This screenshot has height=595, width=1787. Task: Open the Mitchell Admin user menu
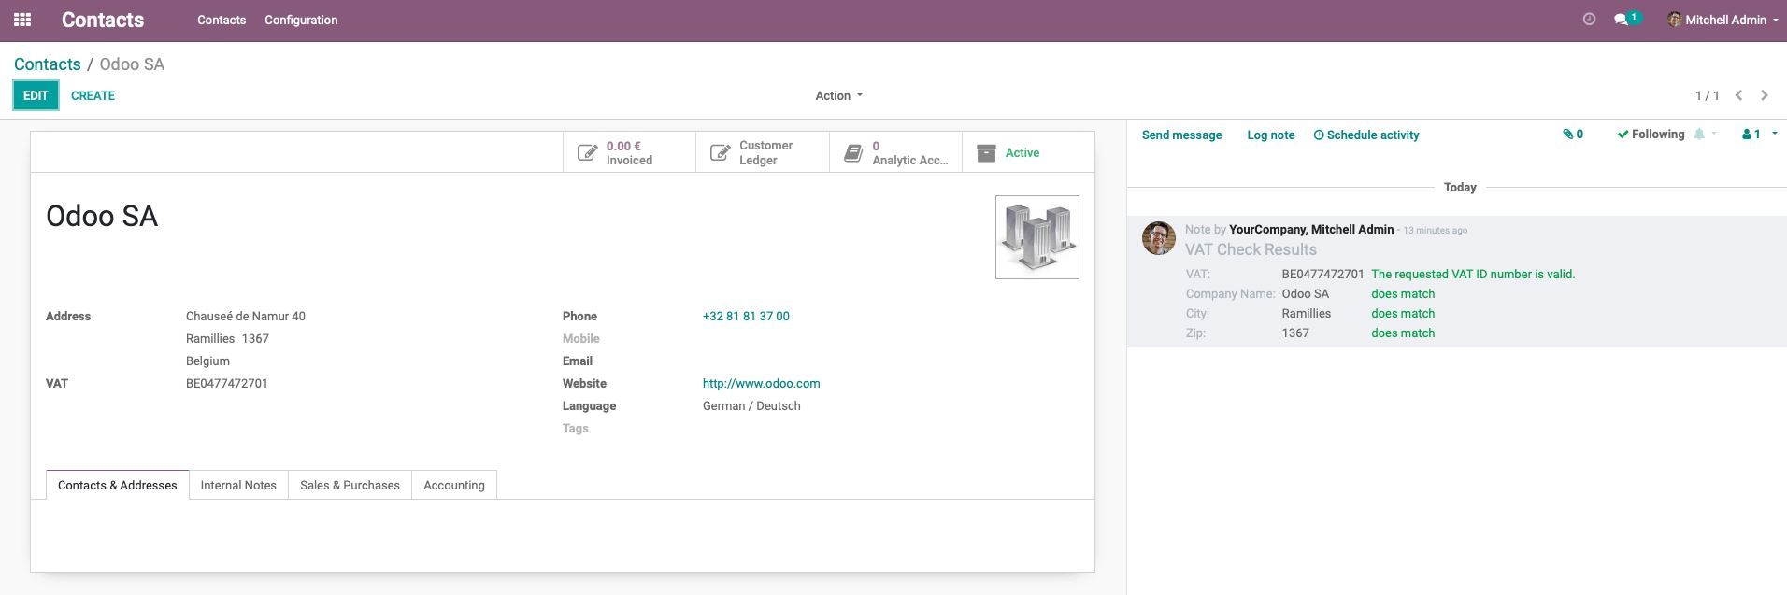coord(1723,20)
